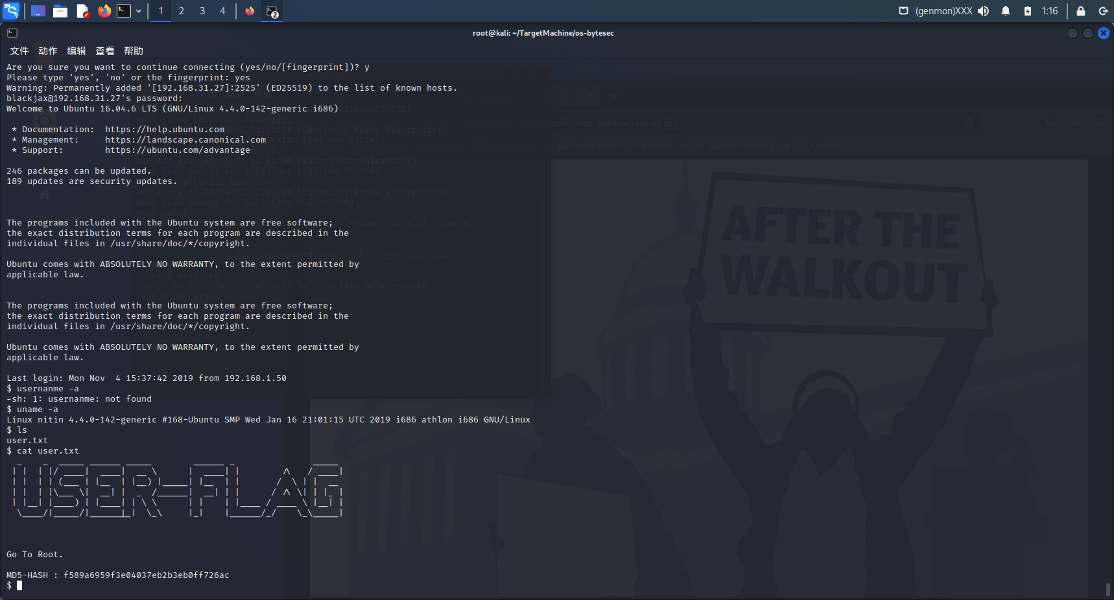This screenshot has width=1114, height=600.
Task: Open the terminal window menu icon in title bar
Action: (x=12, y=33)
